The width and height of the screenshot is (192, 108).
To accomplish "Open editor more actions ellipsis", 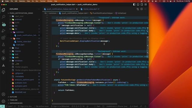I will [x=145, y=9].
